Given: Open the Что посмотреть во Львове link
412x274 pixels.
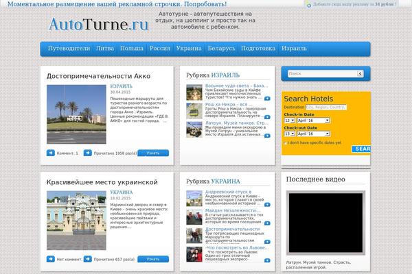Looking at the screenshot, I should click(237, 247).
